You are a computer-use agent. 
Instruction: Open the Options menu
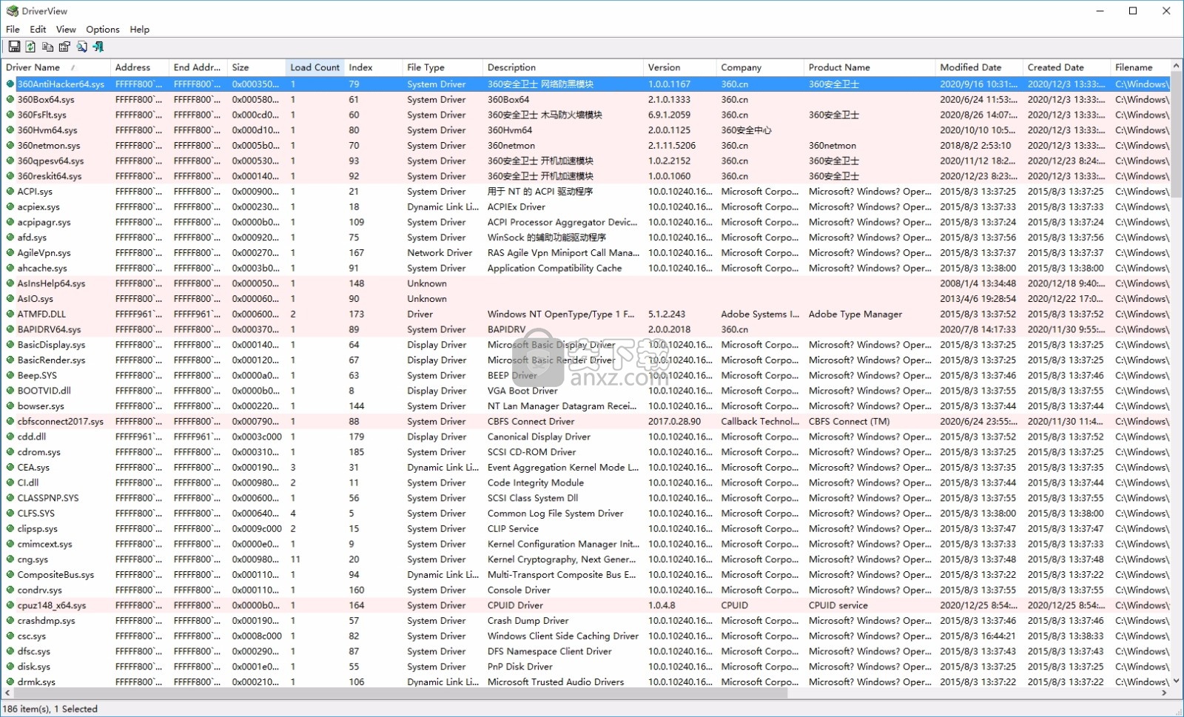coord(103,30)
